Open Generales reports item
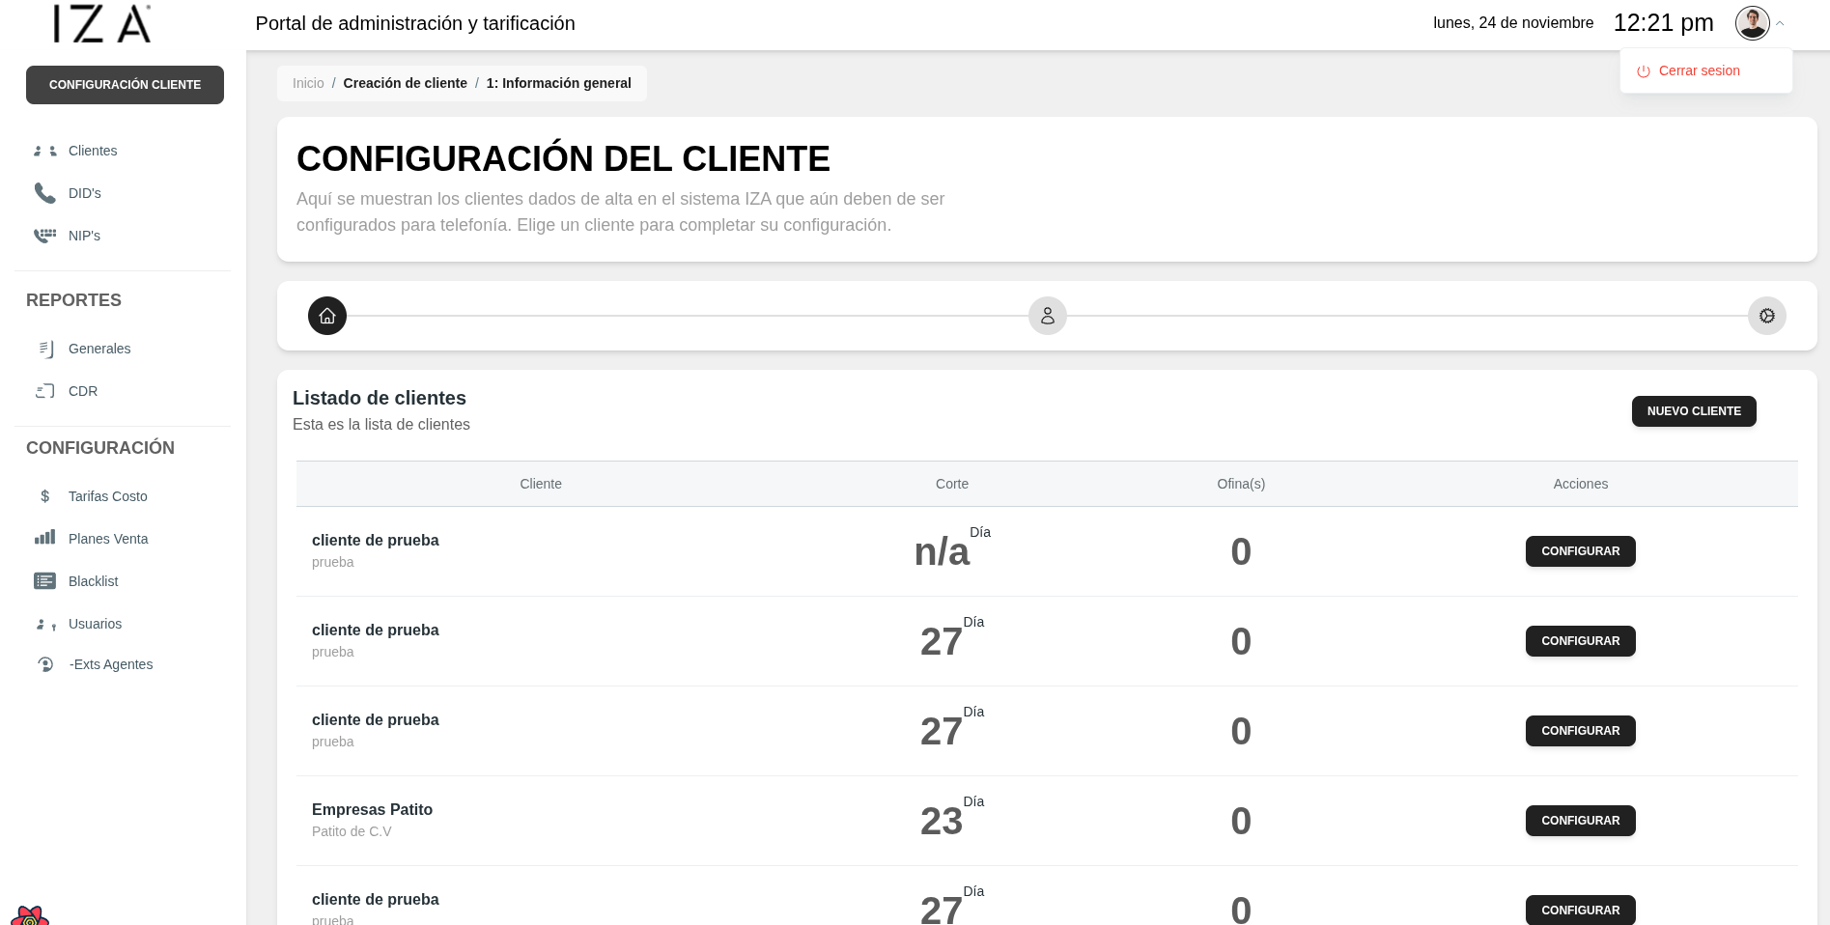Viewport: 1830px width, 925px height. (99, 349)
